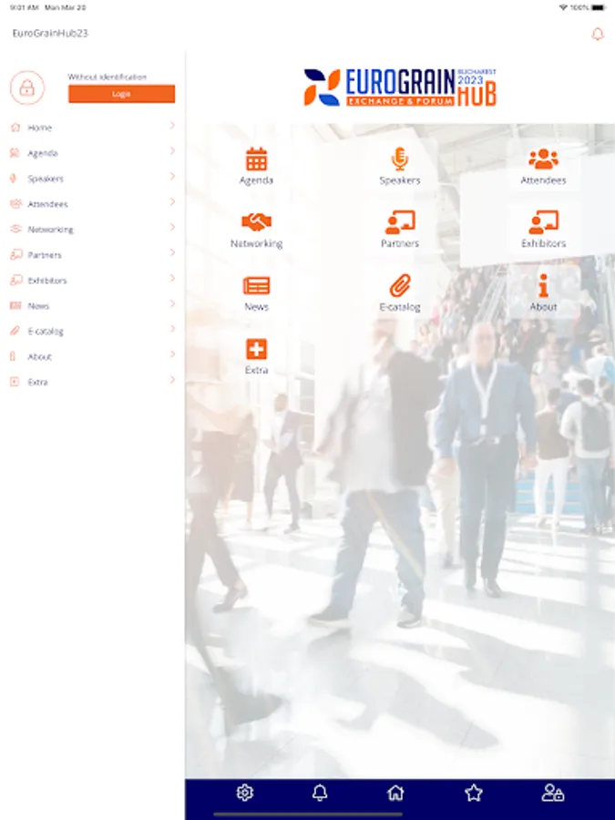Open the E-catalog paperclip tile
This screenshot has height=820, width=615.
click(x=400, y=293)
